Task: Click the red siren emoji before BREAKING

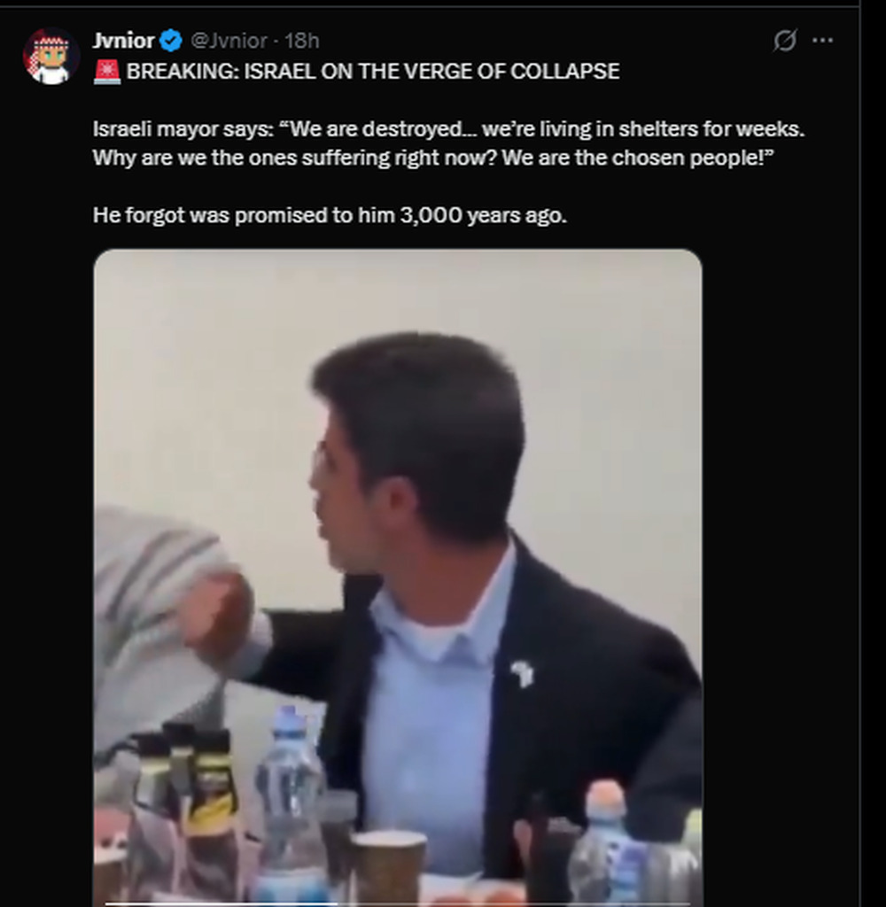Action: pos(106,72)
